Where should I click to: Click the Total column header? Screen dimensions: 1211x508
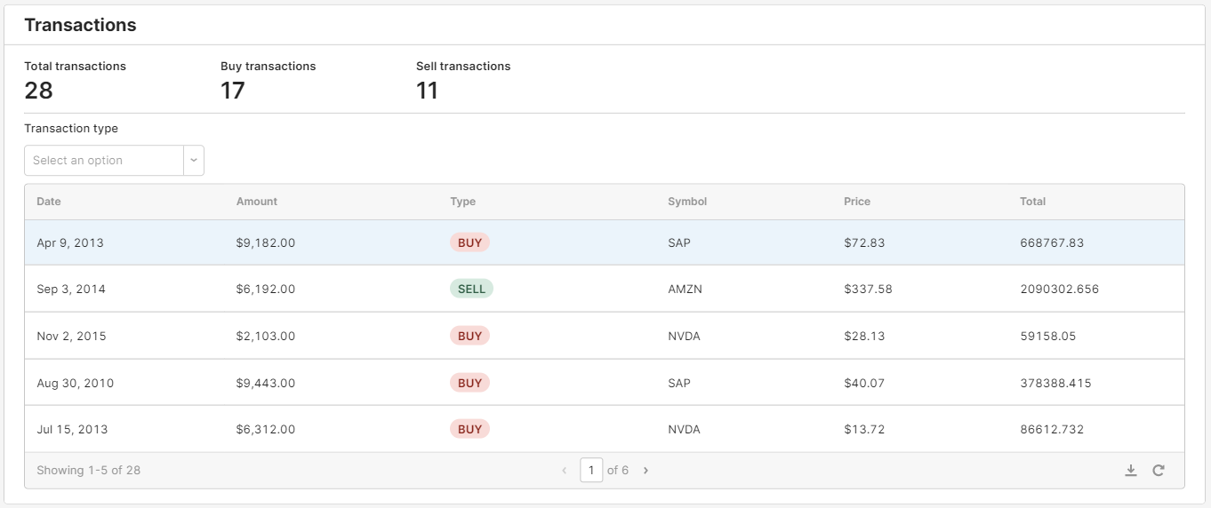click(x=1032, y=202)
